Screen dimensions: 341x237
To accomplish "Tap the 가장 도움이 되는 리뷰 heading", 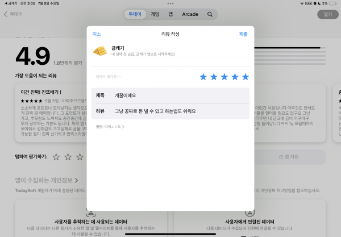I will pyautogui.click(x=36, y=76).
